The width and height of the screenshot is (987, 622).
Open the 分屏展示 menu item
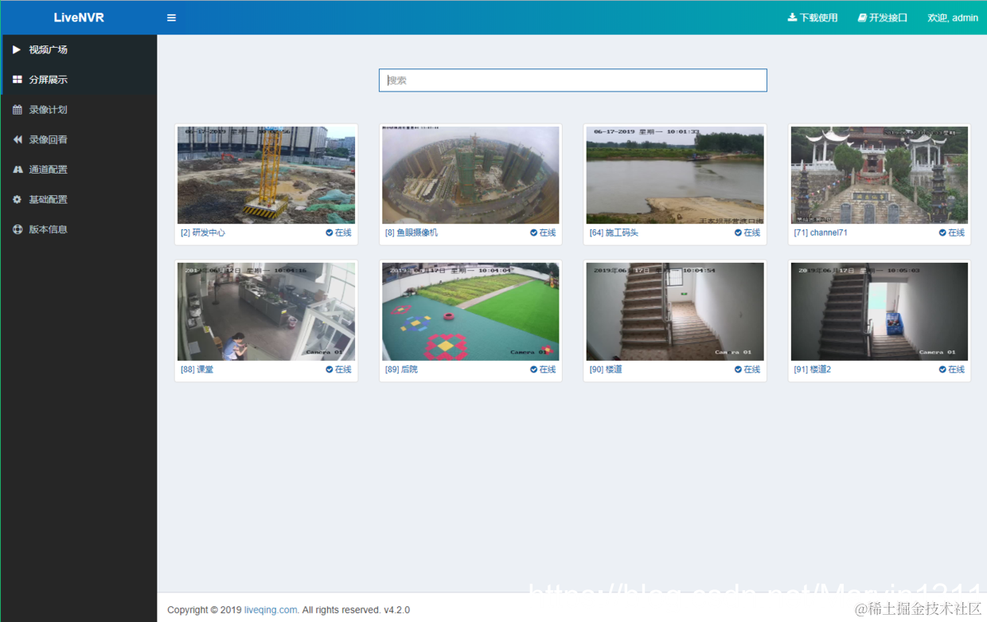tap(79, 80)
